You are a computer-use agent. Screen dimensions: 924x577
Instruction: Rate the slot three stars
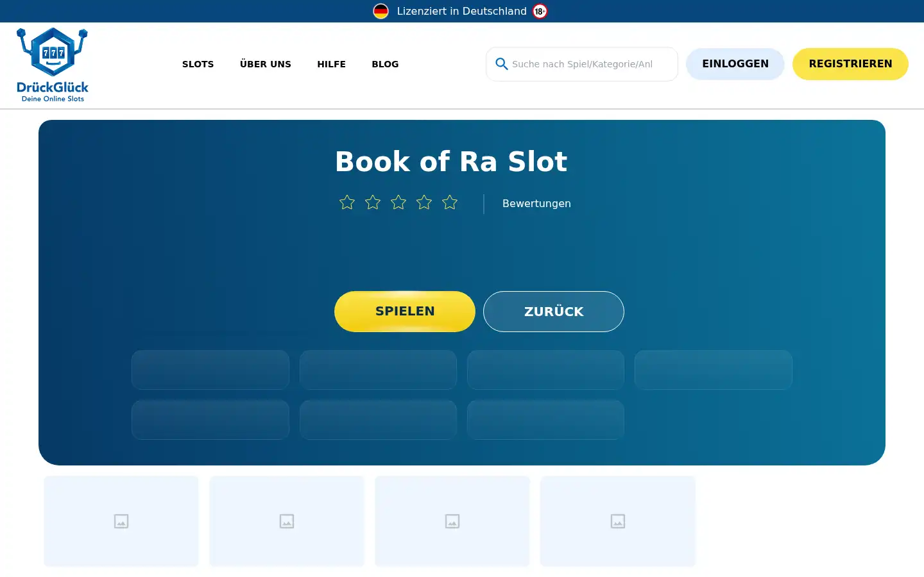pos(398,203)
